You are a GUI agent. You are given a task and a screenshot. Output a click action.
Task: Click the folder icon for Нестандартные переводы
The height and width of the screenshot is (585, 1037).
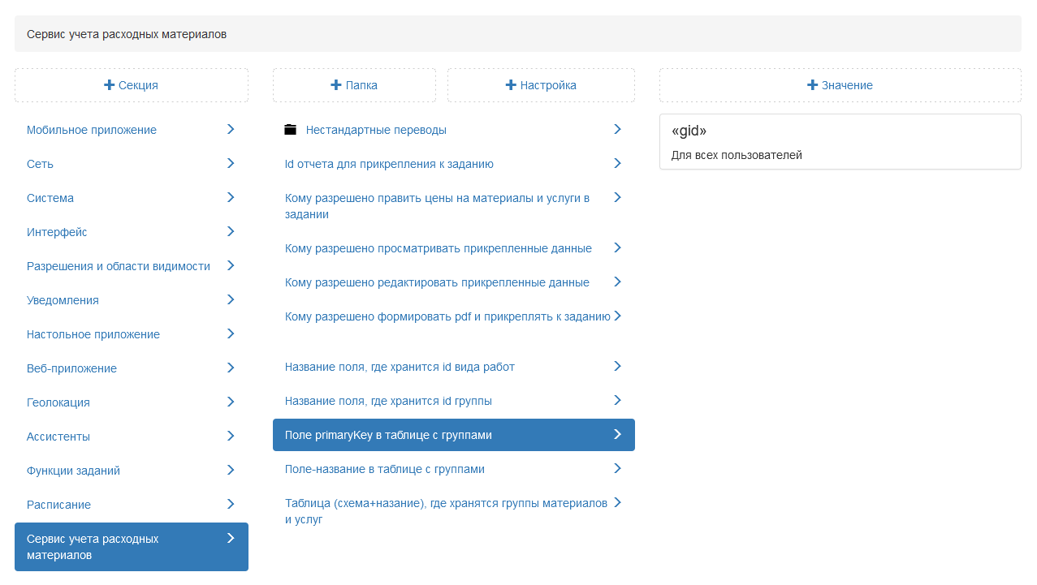pyautogui.click(x=291, y=130)
